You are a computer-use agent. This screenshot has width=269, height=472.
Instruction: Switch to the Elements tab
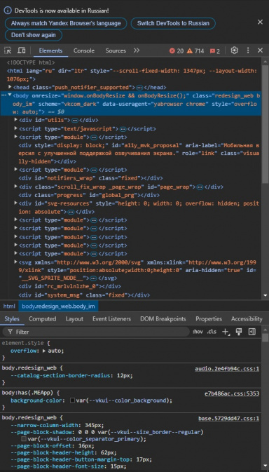point(50,50)
